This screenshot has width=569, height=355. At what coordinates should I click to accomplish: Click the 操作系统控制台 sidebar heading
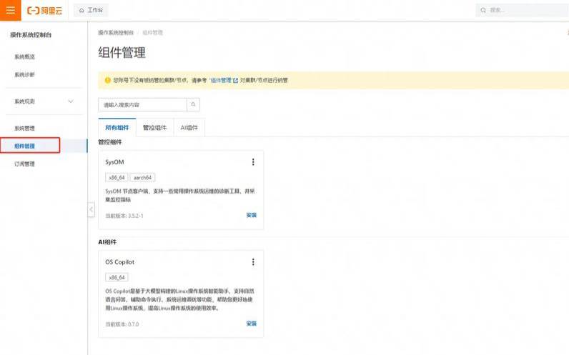point(31,35)
